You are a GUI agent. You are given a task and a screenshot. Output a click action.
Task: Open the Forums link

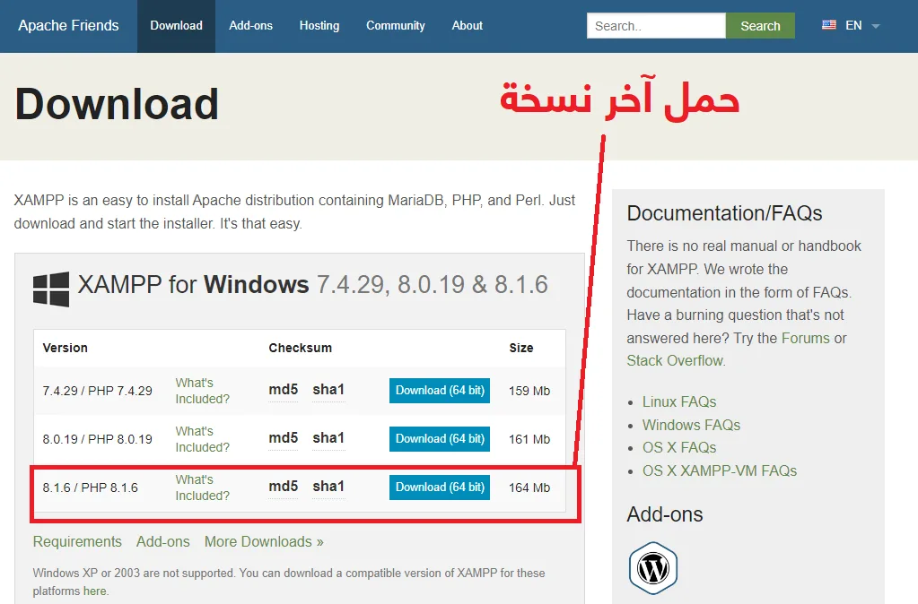point(806,338)
